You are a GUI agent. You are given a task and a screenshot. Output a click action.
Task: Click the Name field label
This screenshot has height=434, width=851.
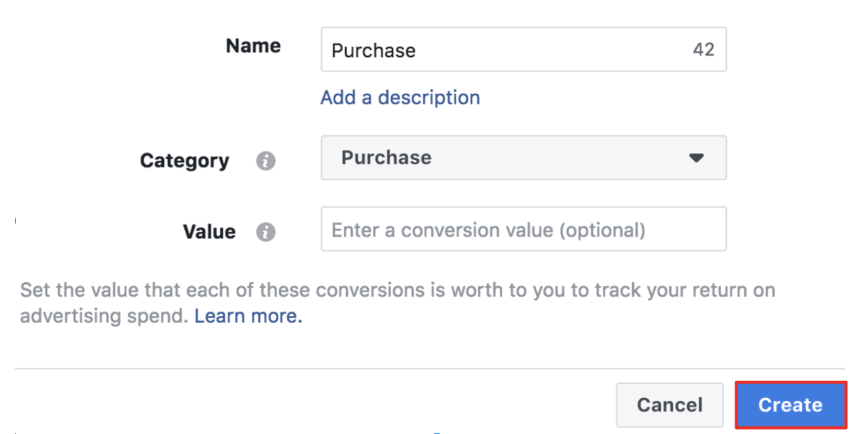(x=253, y=46)
